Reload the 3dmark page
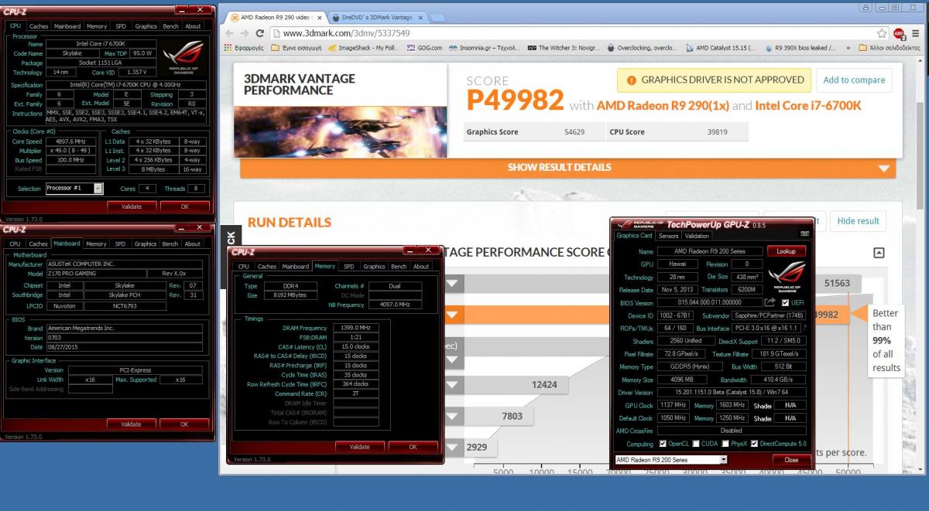929x511 pixels. click(x=260, y=33)
